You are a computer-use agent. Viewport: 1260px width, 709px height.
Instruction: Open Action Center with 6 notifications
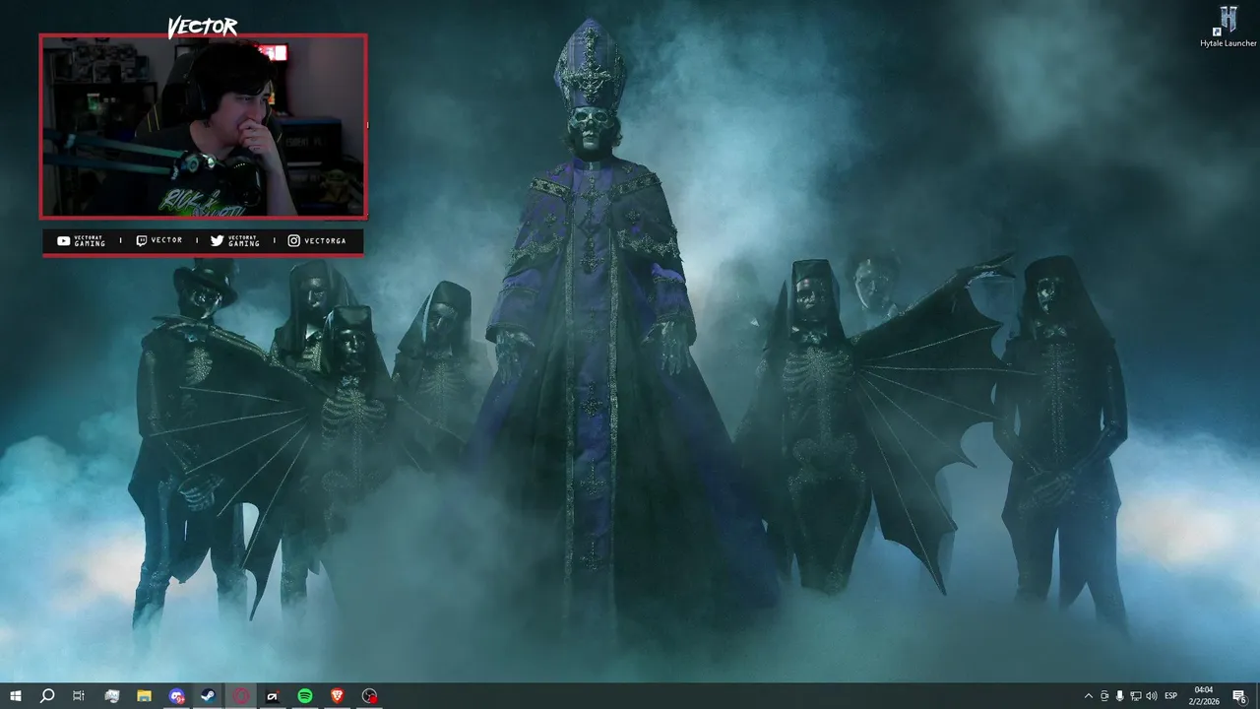pos(1240,696)
